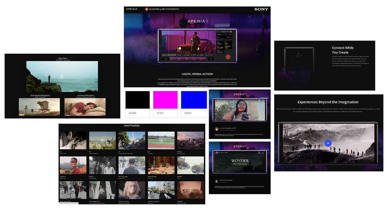The height and width of the screenshot is (211, 388).
Task: Open the 'Hunt for Inspiration' thumbnail
Action: tap(161, 190)
